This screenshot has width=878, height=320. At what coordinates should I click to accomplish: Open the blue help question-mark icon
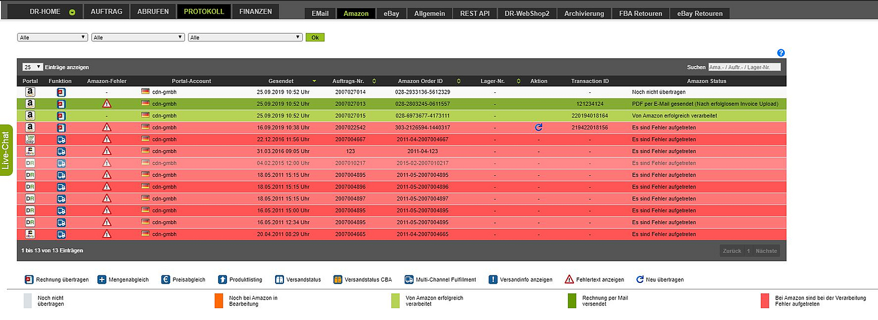[781, 53]
